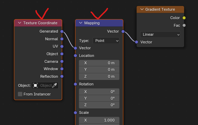The height and width of the screenshot is (125, 198).
Task: Click the Gradient Texture Fac output socket
Action: point(184,25)
